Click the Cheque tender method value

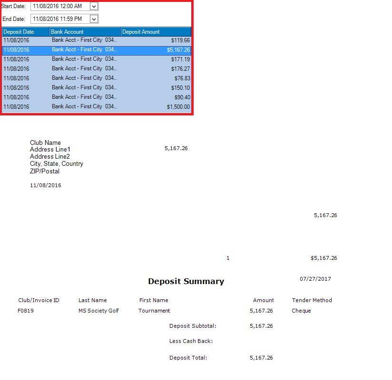(x=301, y=311)
